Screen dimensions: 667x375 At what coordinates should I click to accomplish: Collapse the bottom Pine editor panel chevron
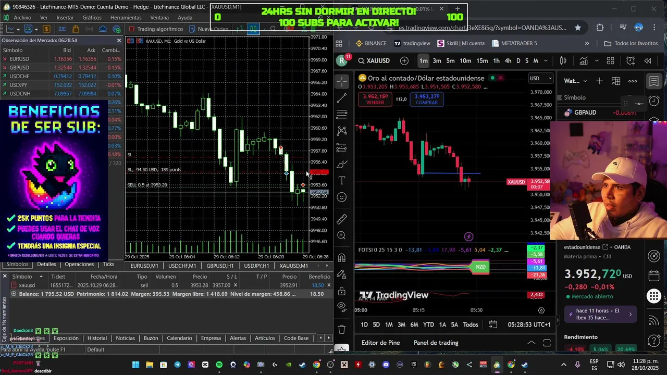531,343
